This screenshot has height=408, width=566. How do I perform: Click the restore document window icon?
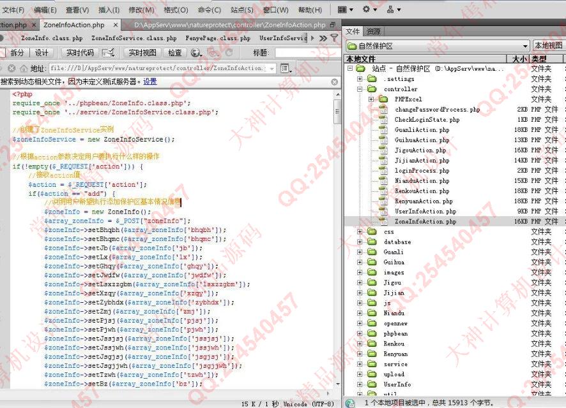332,25
